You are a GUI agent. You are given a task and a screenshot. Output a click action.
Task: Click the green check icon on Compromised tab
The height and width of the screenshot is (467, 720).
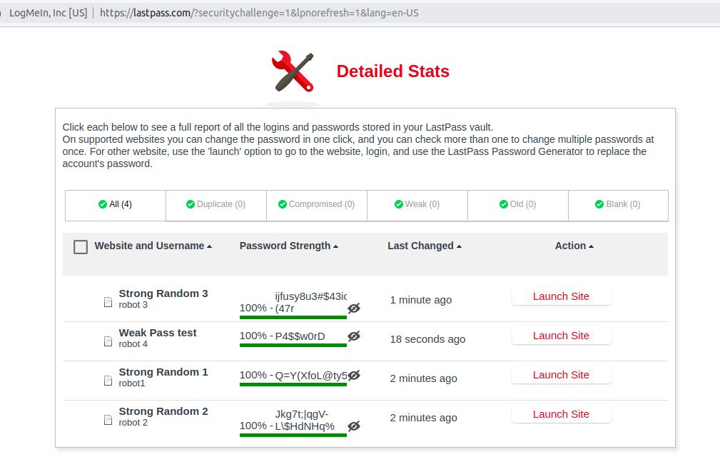[x=284, y=204]
